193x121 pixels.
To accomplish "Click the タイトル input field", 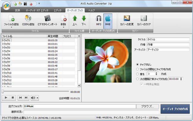I will click(x=168, y=39).
